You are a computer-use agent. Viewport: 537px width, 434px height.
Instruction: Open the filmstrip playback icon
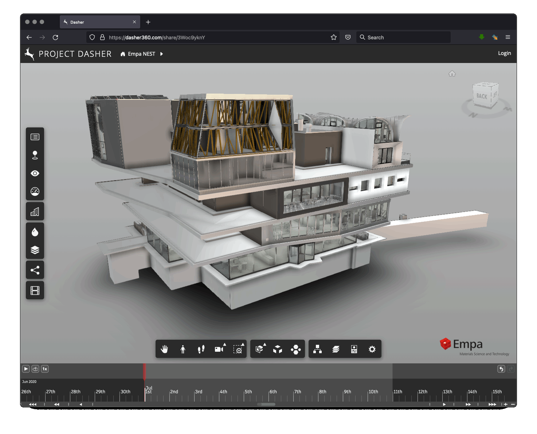(x=35, y=291)
